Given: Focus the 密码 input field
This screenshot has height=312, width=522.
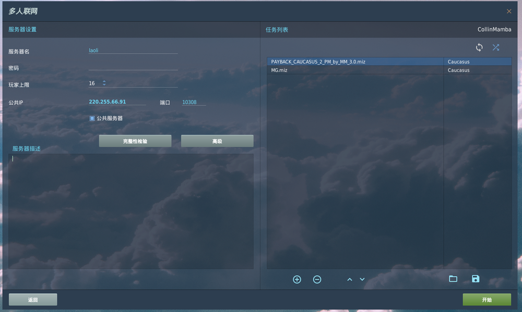Looking at the screenshot, I should (133, 67).
